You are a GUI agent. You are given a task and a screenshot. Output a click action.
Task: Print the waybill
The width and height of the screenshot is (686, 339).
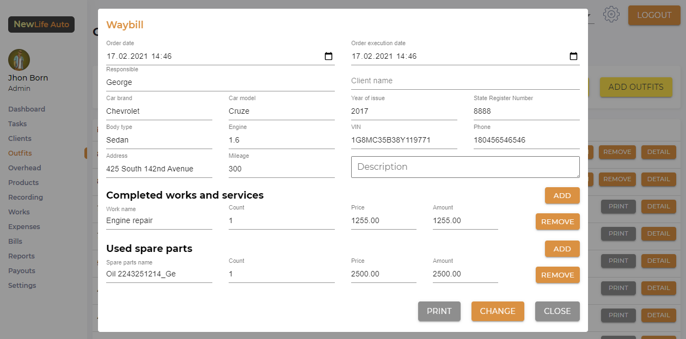pos(439,311)
